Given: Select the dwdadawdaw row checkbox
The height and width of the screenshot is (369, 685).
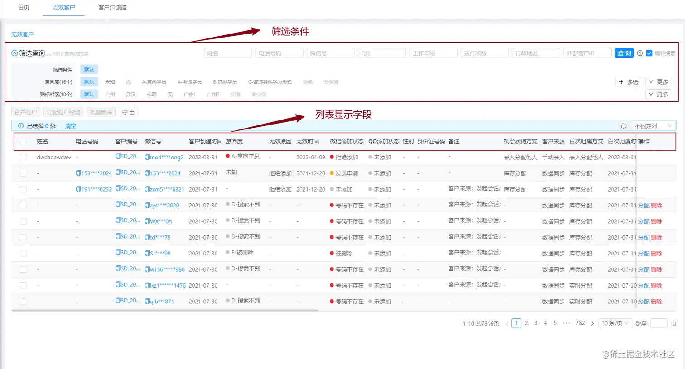Looking at the screenshot, I should coord(23,157).
